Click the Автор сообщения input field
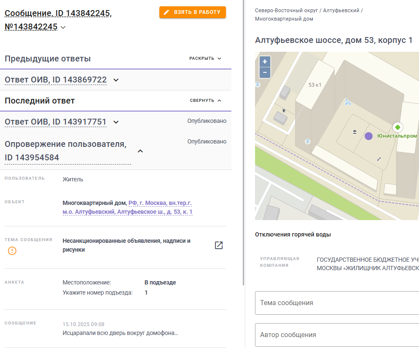419x348 pixels. [x=337, y=335]
